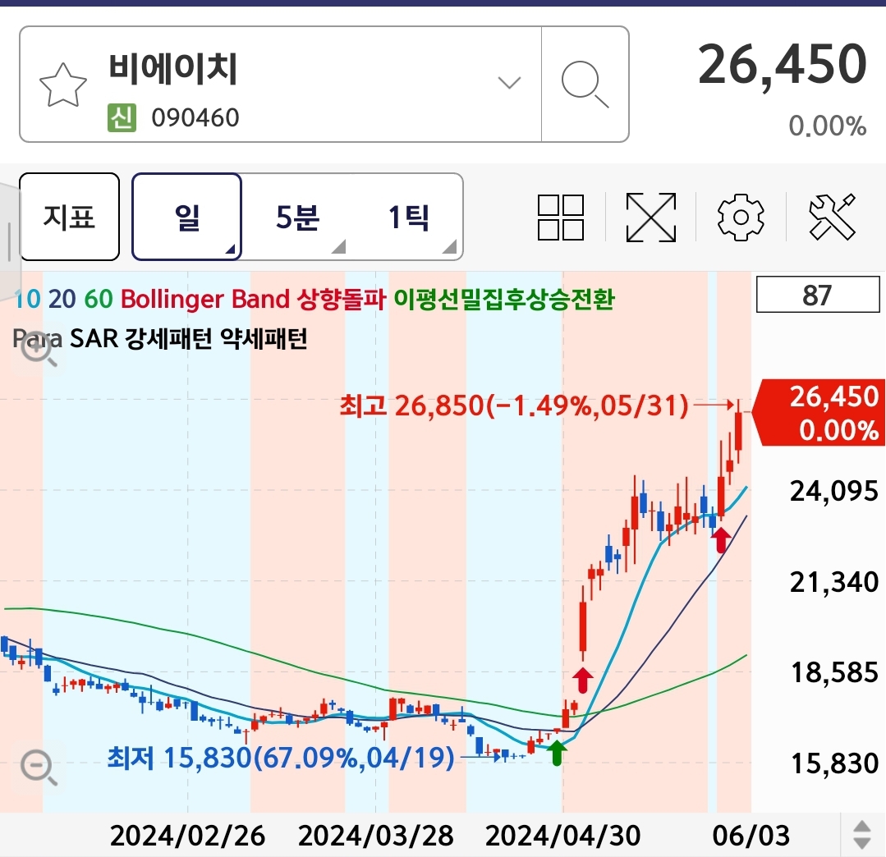
Task: Click the 상향돌파 legend label
Action: click(342, 299)
